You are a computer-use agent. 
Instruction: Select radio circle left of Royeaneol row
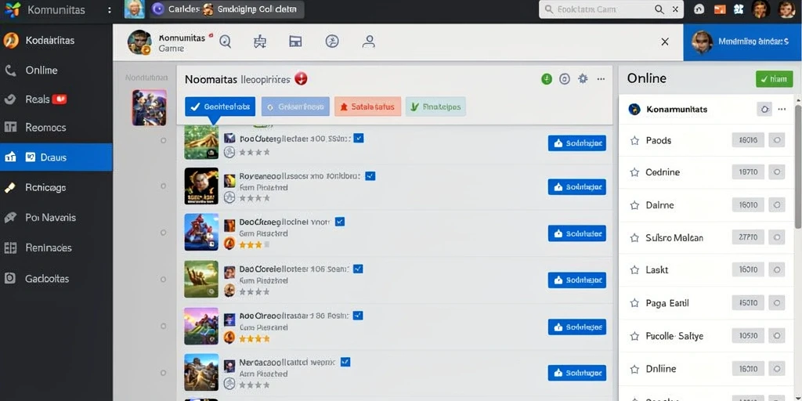(163, 186)
